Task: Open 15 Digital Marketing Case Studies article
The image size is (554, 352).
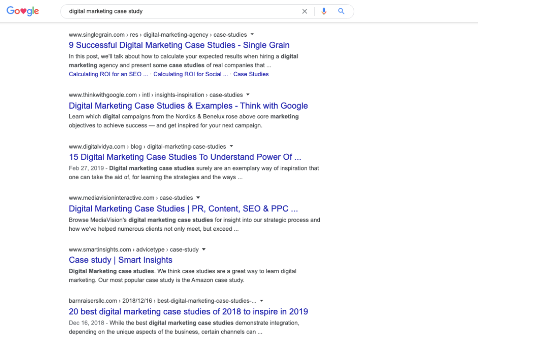Action: (x=185, y=157)
